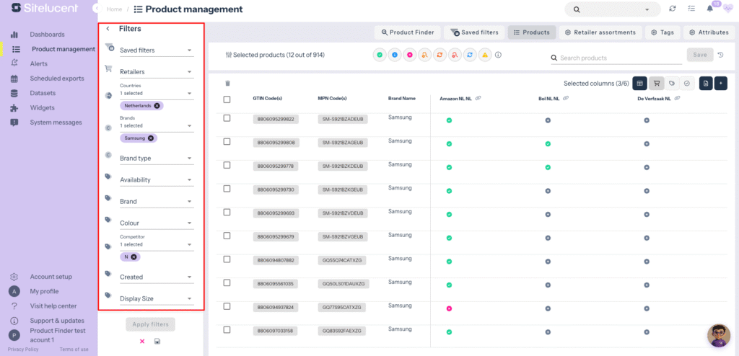Image resolution: width=739 pixels, height=356 pixels.
Task: Click the red X clear filters icon
Action: pos(142,341)
